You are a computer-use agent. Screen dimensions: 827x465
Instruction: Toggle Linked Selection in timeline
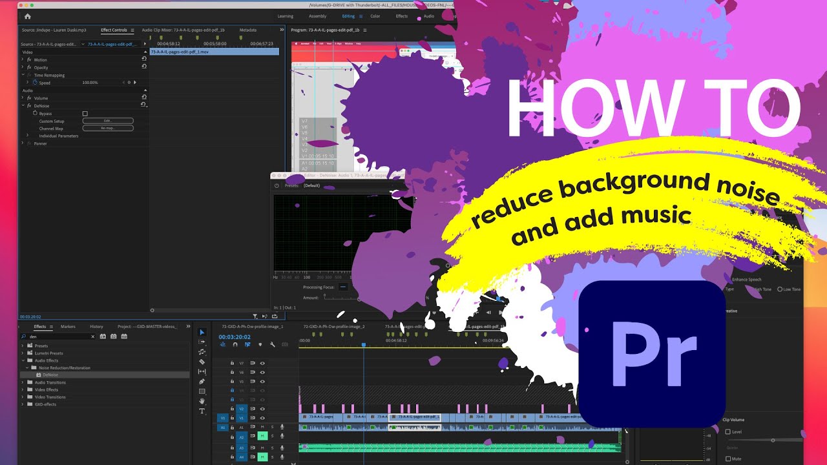click(247, 344)
